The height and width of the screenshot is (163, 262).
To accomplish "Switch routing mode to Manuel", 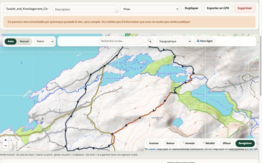I will (x=24, y=41).
